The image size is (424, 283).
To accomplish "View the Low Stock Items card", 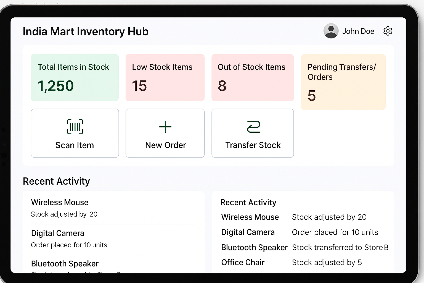I will pos(165,77).
